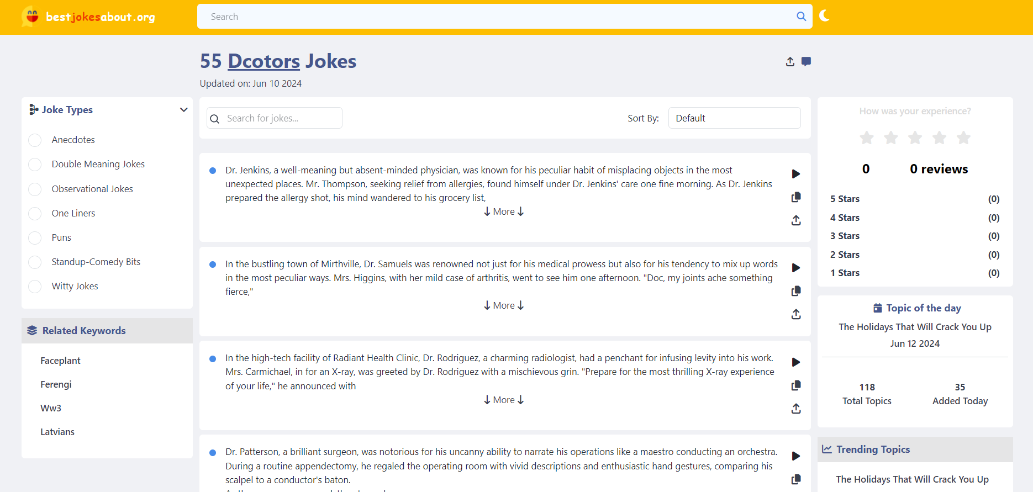Expand More on the Dr. Samuels joke
Viewport: 1033px width, 492px height.
[x=504, y=305]
